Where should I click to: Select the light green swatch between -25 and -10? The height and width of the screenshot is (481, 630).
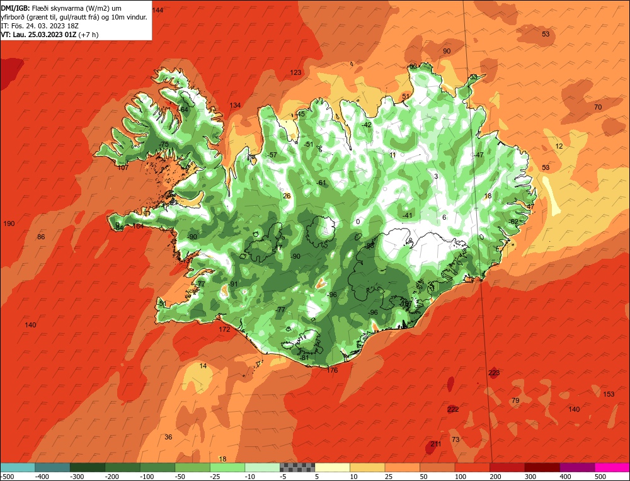[x=227, y=467]
